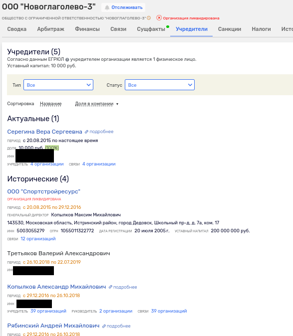Click the clock icon after the full company name
Screen dimensions: 293x336
[x=149, y=18]
